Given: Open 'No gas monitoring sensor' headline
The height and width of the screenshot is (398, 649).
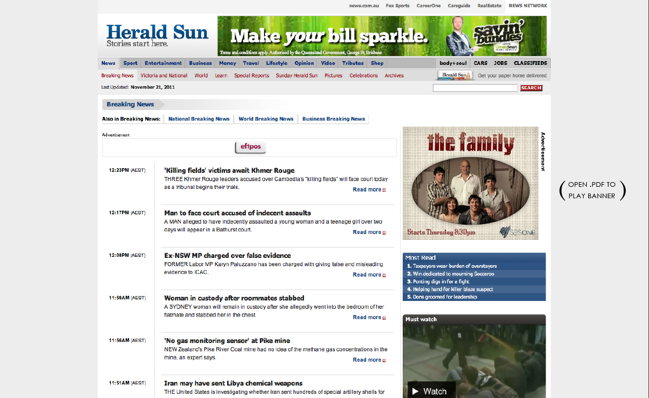Looking at the screenshot, I should (x=227, y=340).
